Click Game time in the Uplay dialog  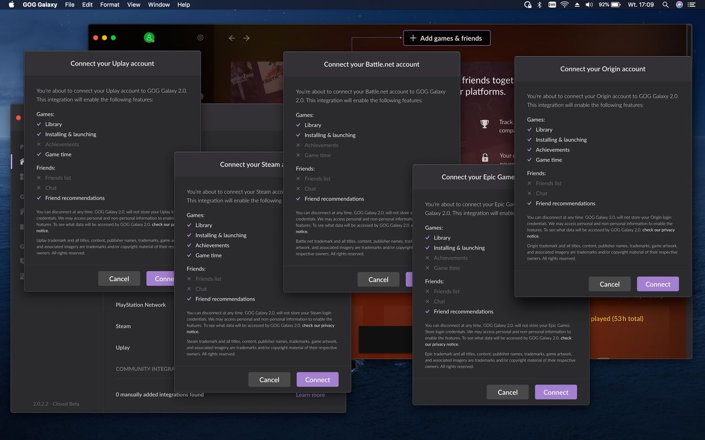pos(58,155)
